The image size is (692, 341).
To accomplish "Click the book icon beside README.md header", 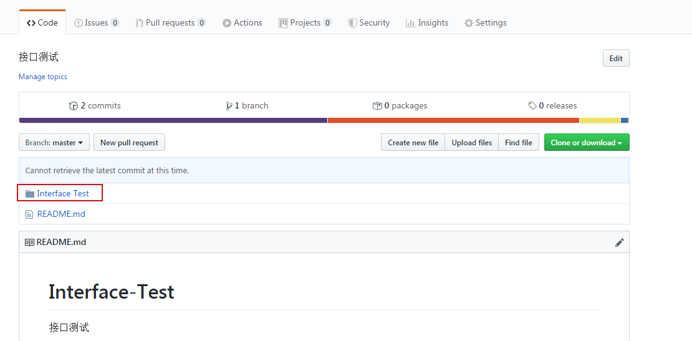I will point(29,242).
